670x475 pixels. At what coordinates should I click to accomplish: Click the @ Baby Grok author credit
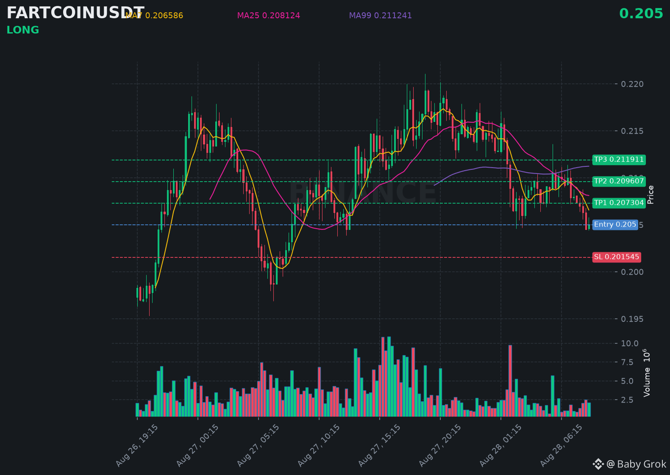point(637,464)
